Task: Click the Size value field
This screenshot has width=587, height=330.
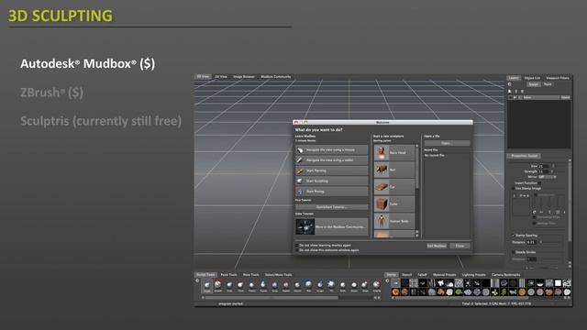Action: 544,166
